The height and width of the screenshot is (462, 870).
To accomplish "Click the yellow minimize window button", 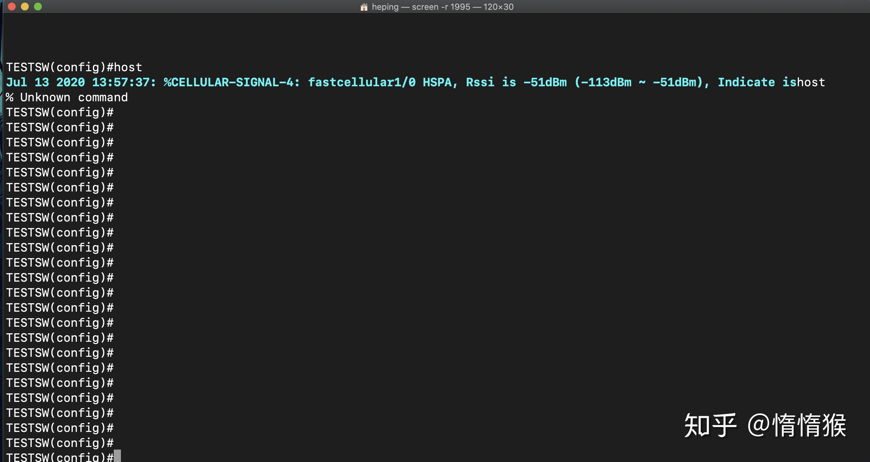I will tap(25, 7).
